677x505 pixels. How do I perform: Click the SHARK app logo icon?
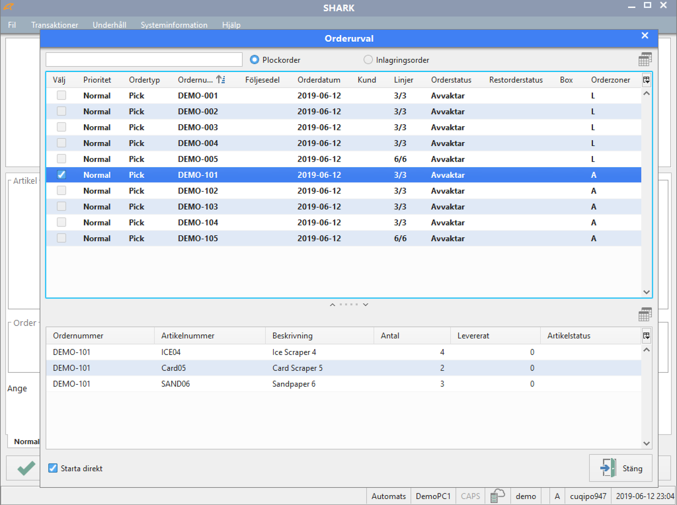(8, 7)
